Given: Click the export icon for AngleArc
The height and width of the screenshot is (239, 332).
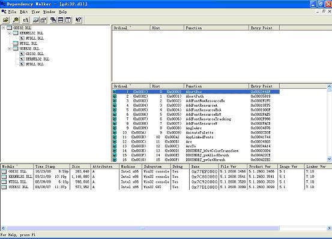Looking at the screenshot, I should [115, 128].
